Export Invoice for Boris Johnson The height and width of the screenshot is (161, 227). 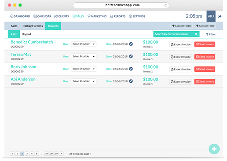point(181,69)
